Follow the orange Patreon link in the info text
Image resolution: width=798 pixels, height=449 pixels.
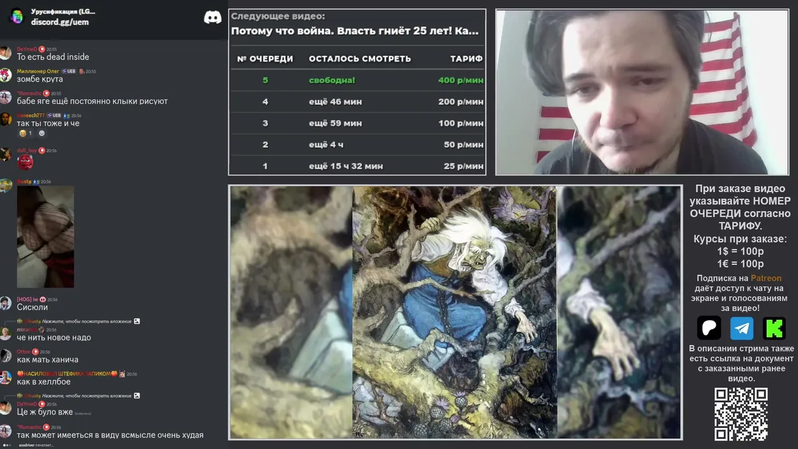tap(766, 278)
